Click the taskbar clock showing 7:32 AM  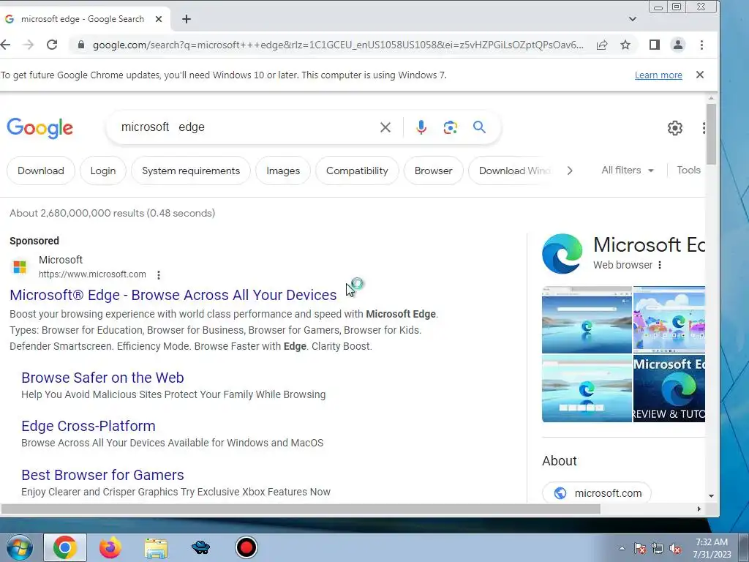pyautogui.click(x=712, y=548)
